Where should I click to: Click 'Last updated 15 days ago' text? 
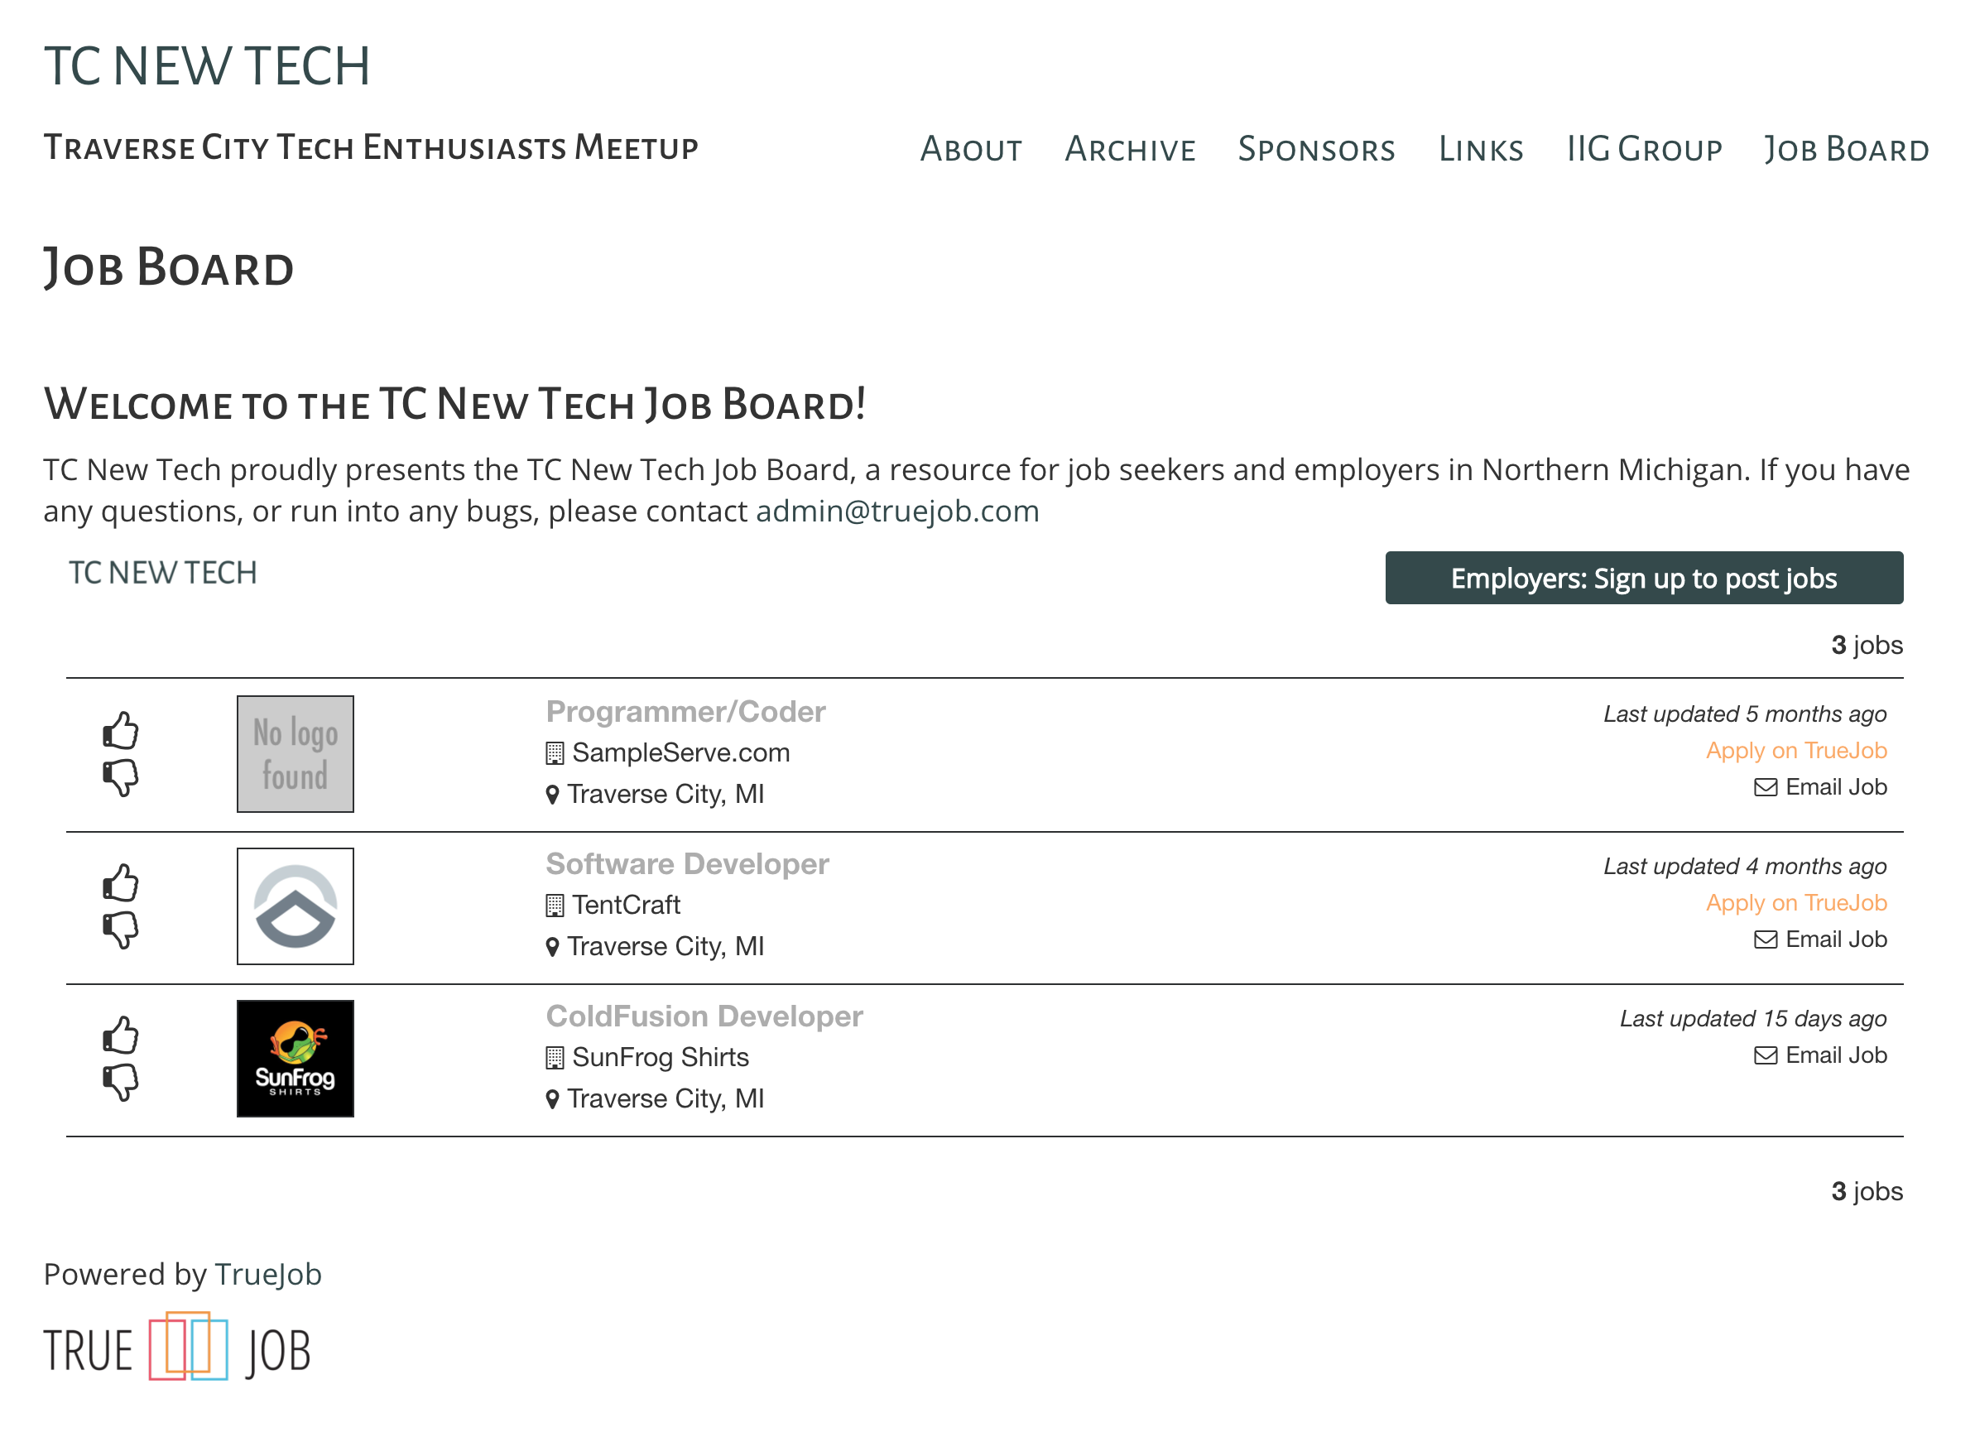pos(1753,1020)
